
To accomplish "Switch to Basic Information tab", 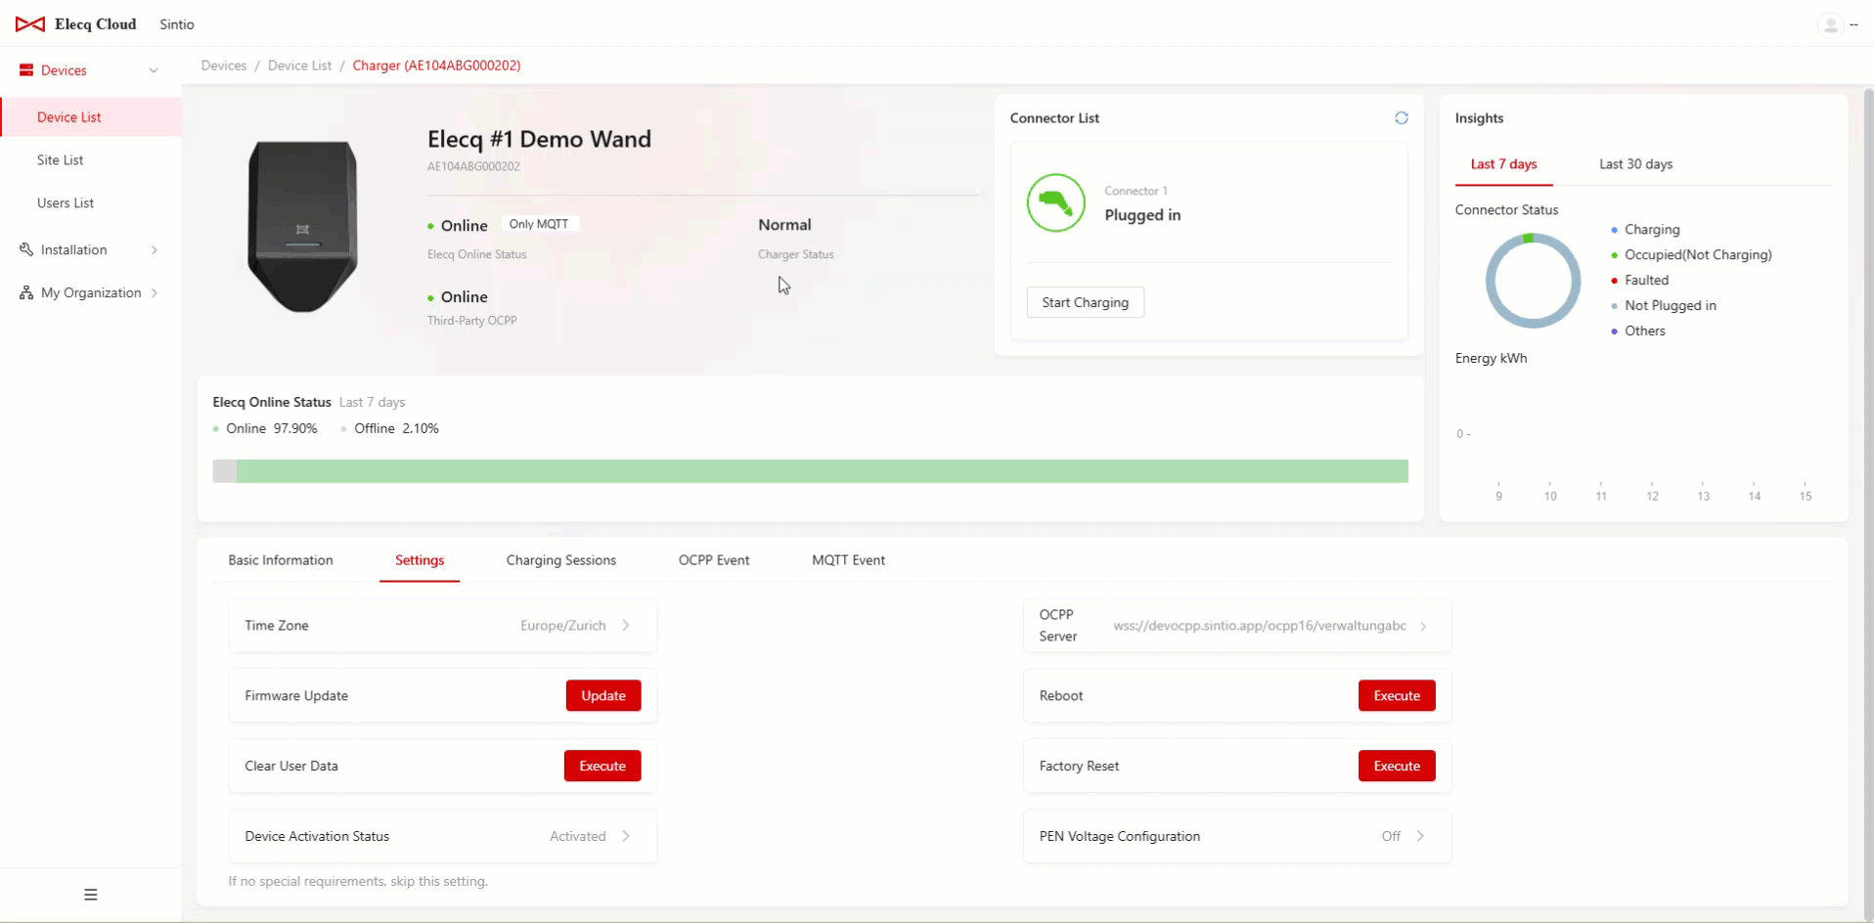I will click(281, 560).
